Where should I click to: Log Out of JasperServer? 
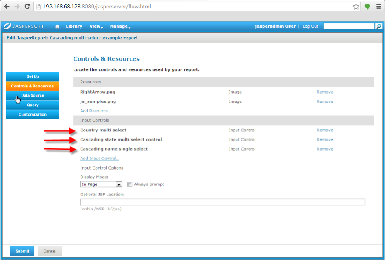[x=311, y=26]
